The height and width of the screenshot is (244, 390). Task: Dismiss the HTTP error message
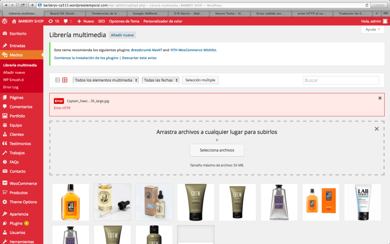pyautogui.click(x=380, y=98)
